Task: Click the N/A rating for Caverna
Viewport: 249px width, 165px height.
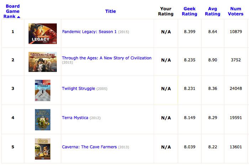Action: click(x=166, y=147)
